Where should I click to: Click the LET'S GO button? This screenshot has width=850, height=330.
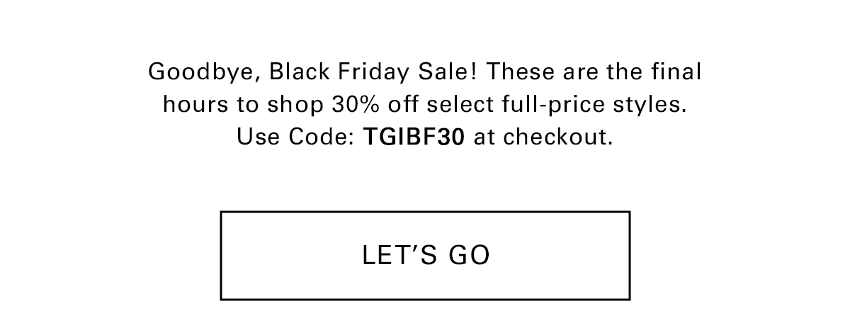tap(425, 256)
